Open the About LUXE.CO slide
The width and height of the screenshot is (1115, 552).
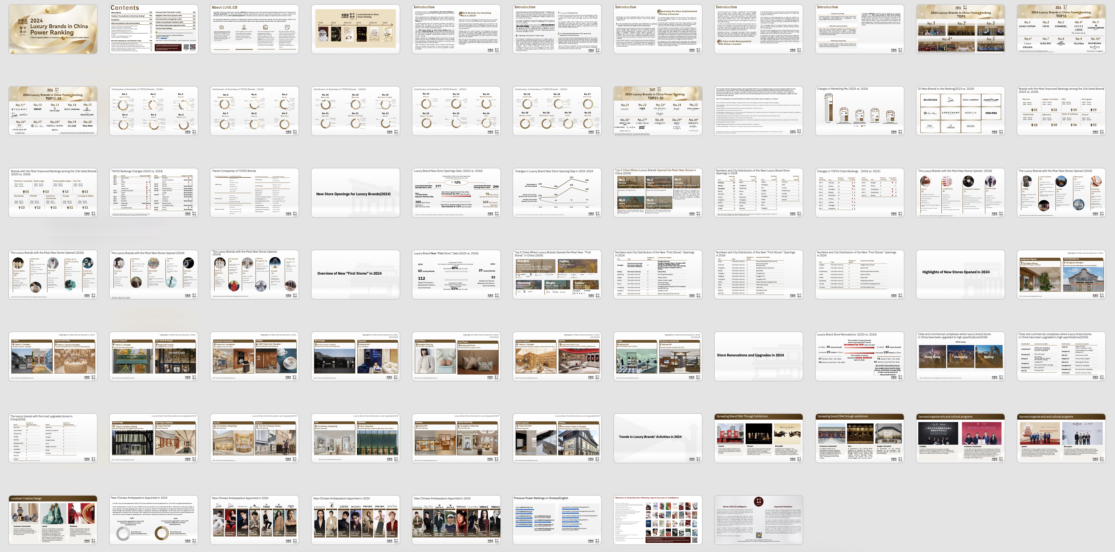pyautogui.click(x=255, y=30)
